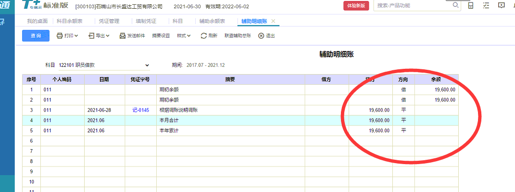
Task: Expand the 样式 style dropdown
Action: 184,36
